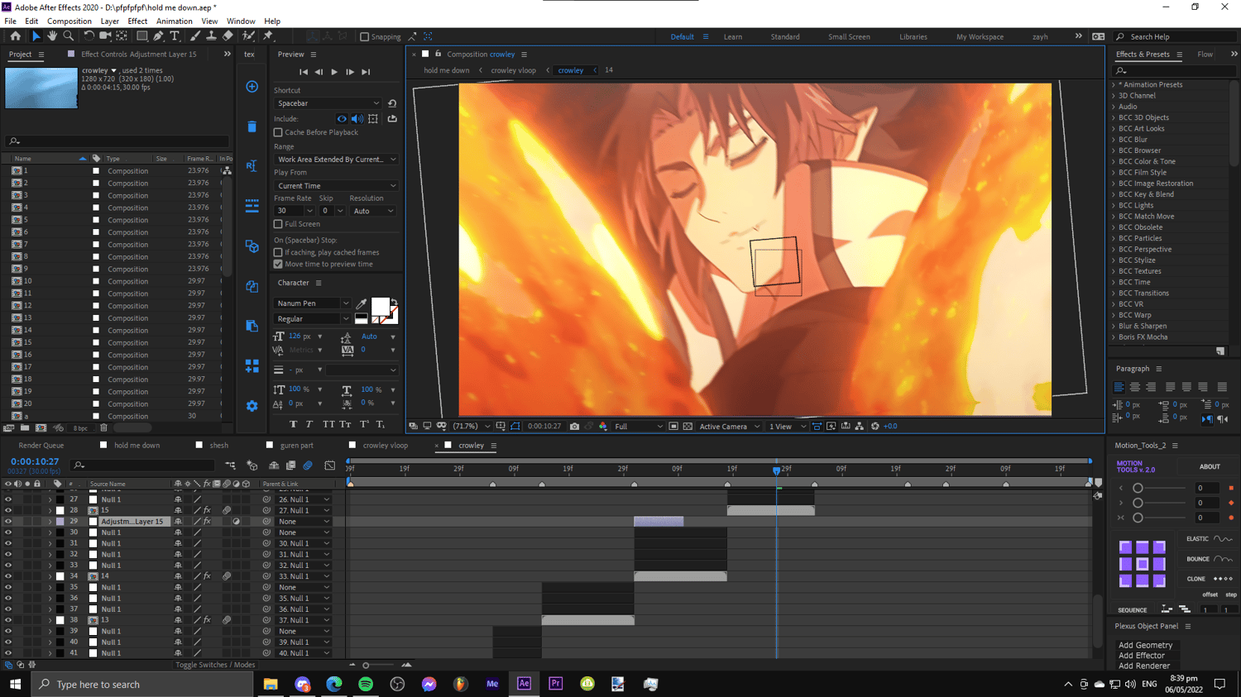
Task: Click the blue plus icon in tex panel
Action: tap(252, 87)
